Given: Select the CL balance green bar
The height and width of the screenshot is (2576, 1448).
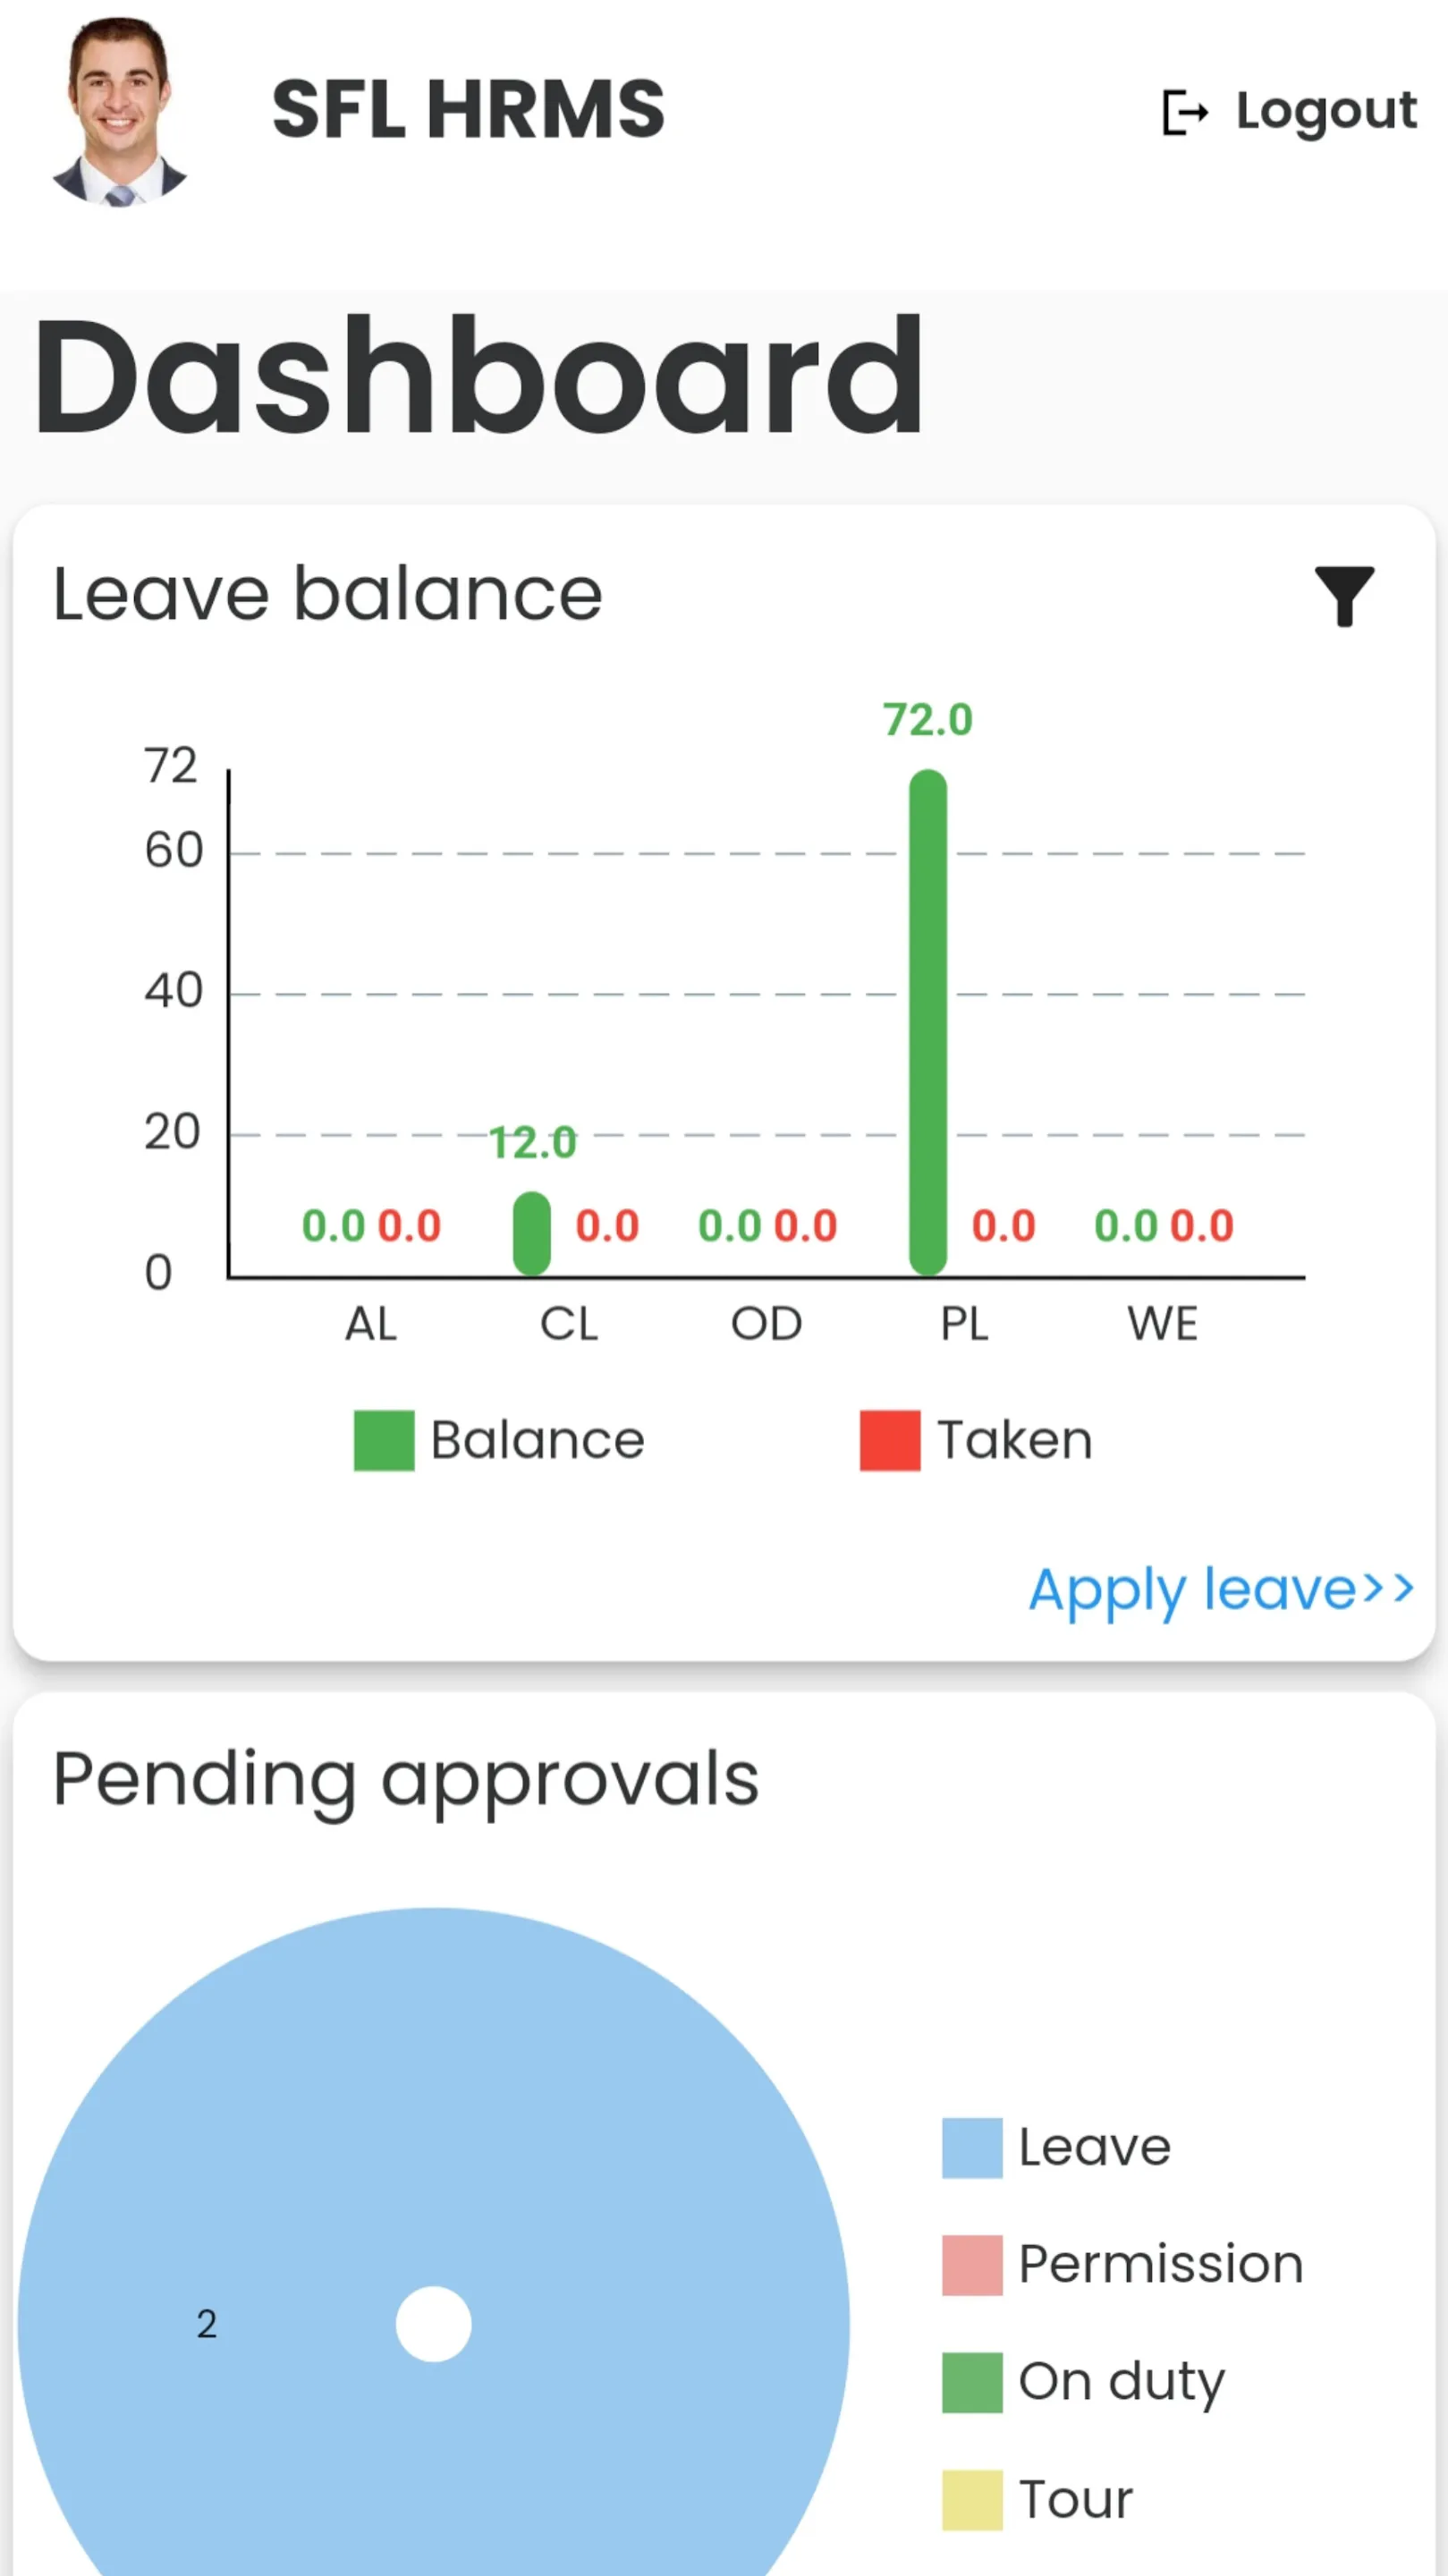Looking at the screenshot, I should click(x=531, y=1233).
